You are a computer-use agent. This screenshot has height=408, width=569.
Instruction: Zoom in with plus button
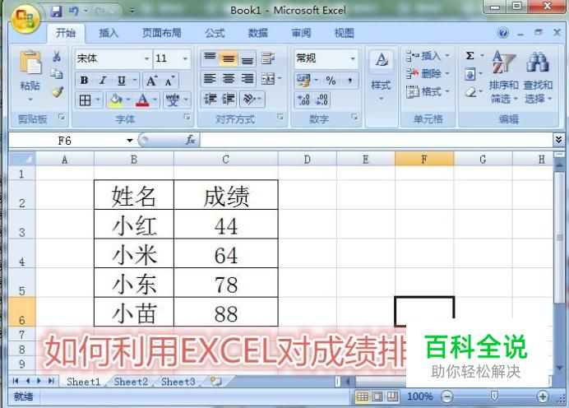pos(543,396)
